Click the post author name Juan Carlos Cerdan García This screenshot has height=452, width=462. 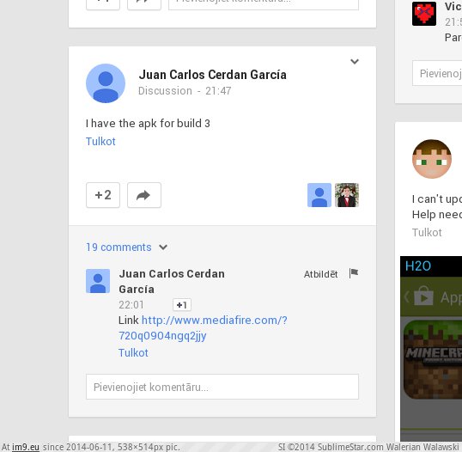[212, 75]
